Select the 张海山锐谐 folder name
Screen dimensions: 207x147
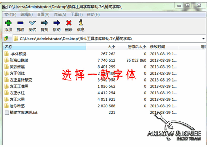click(19, 60)
